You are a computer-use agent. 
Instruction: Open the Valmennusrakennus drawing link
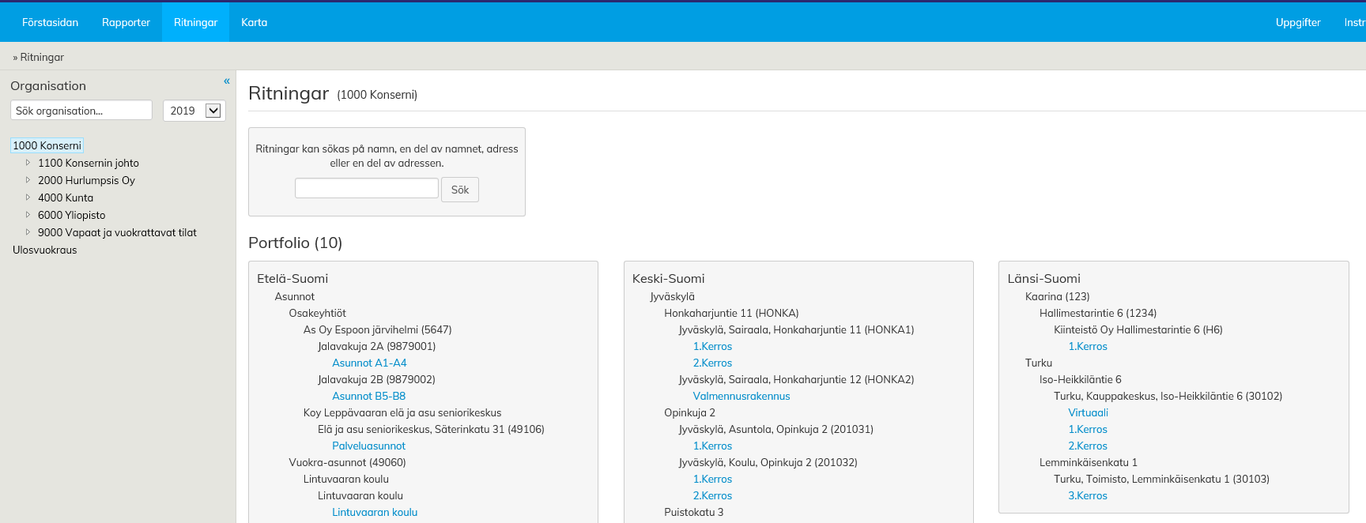[x=741, y=396]
